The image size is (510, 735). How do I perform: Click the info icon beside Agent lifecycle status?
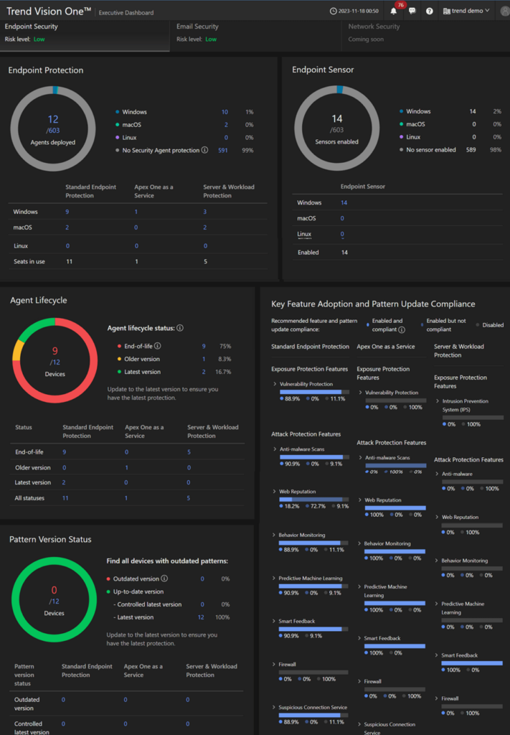pos(180,328)
